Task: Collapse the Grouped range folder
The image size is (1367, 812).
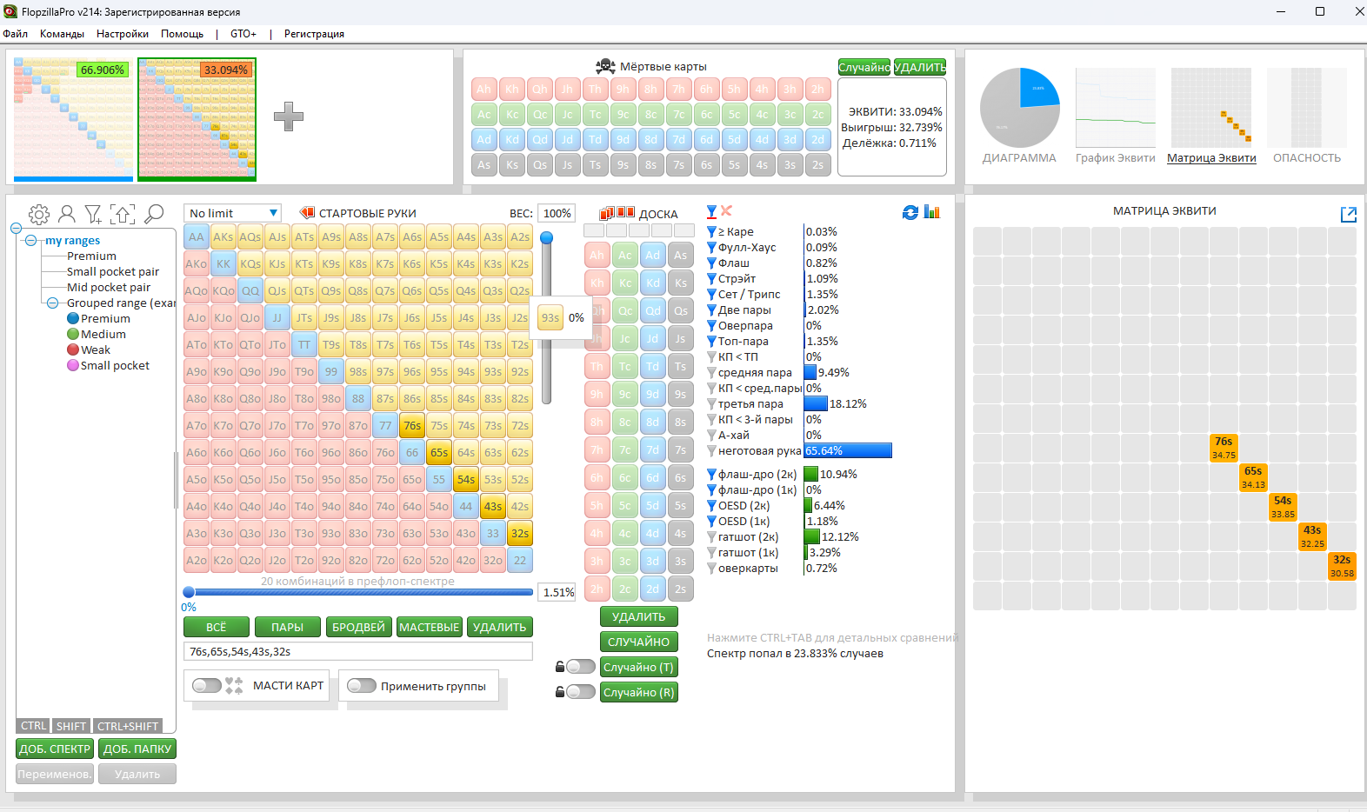Action: click(x=52, y=303)
